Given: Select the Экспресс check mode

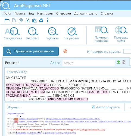Looking at the screenshot, I should 32,33.
